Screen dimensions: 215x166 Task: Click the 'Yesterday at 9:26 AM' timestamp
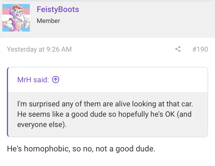pyautogui.click(x=39, y=49)
